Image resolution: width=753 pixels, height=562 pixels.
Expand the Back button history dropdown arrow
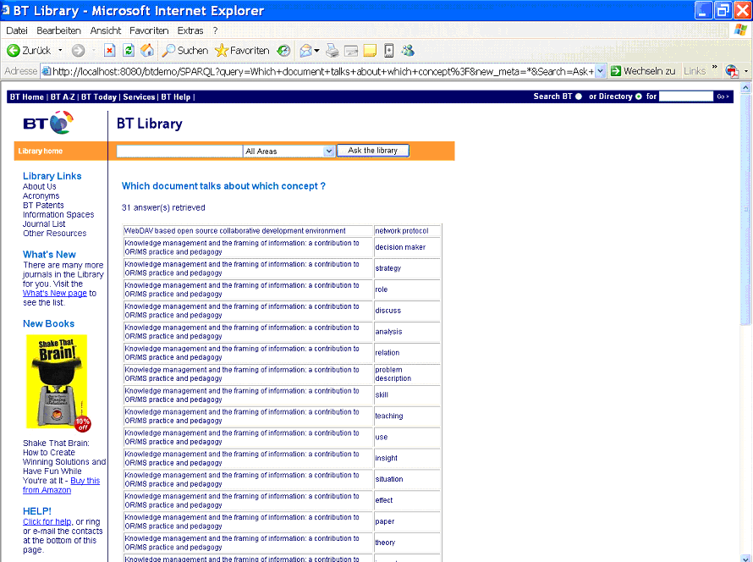point(60,51)
